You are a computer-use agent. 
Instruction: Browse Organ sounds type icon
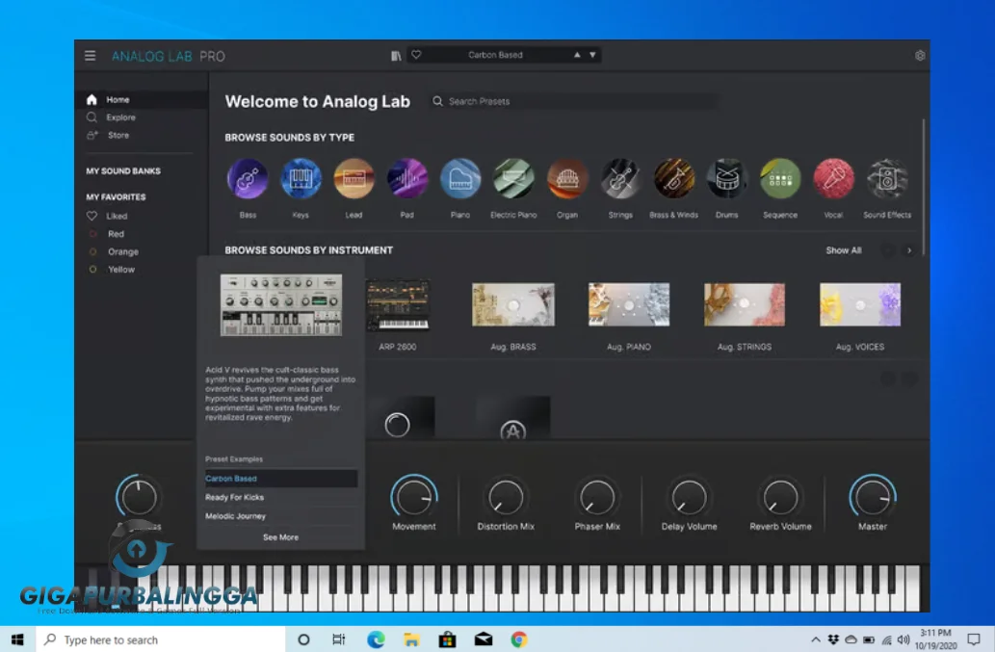coord(567,179)
